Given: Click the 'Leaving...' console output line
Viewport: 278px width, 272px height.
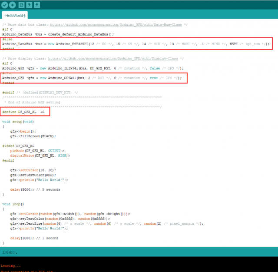Looking at the screenshot, I should click(x=10, y=265).
